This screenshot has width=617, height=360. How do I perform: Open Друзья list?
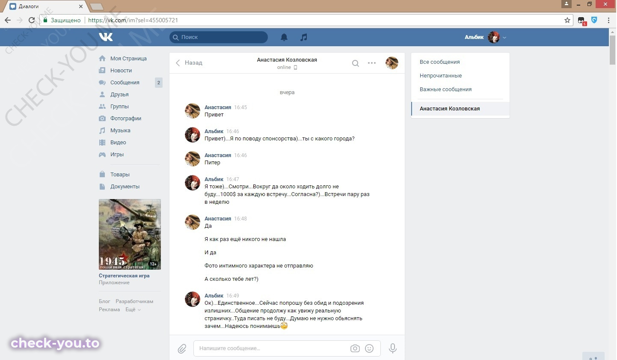(119, 95)
